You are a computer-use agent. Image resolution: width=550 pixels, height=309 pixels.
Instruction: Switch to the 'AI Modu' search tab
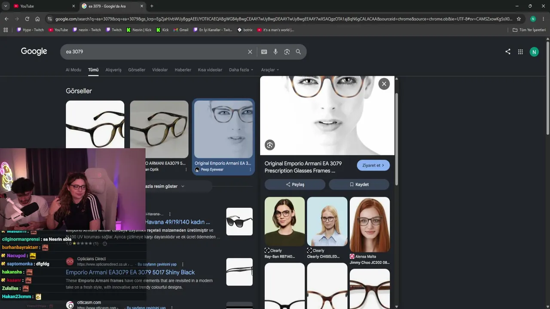click(x=73, y=70)
